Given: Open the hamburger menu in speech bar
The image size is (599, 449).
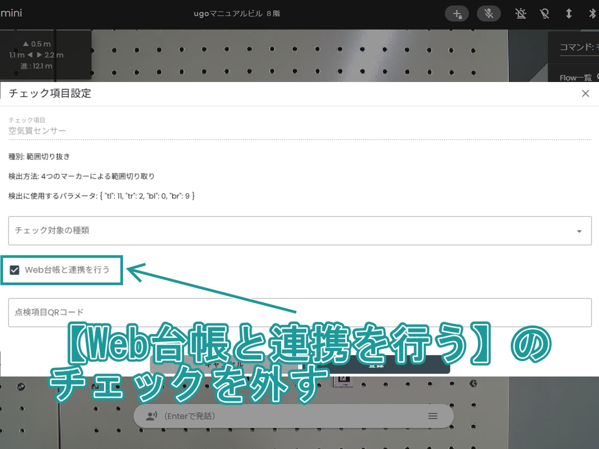Looking at the screenshot, I should click(433, 416).
